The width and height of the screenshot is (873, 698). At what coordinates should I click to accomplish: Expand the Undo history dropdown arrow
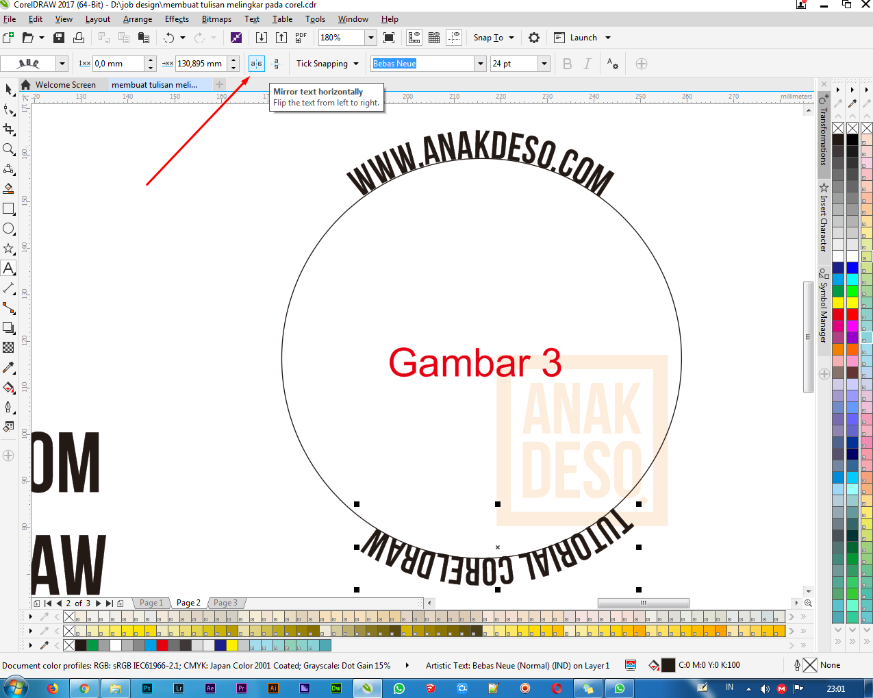point(183,38)
